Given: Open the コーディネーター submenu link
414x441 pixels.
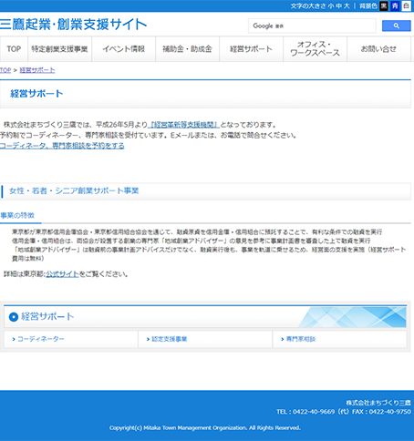Looking at the screenshot, I should tap(41, 339).
